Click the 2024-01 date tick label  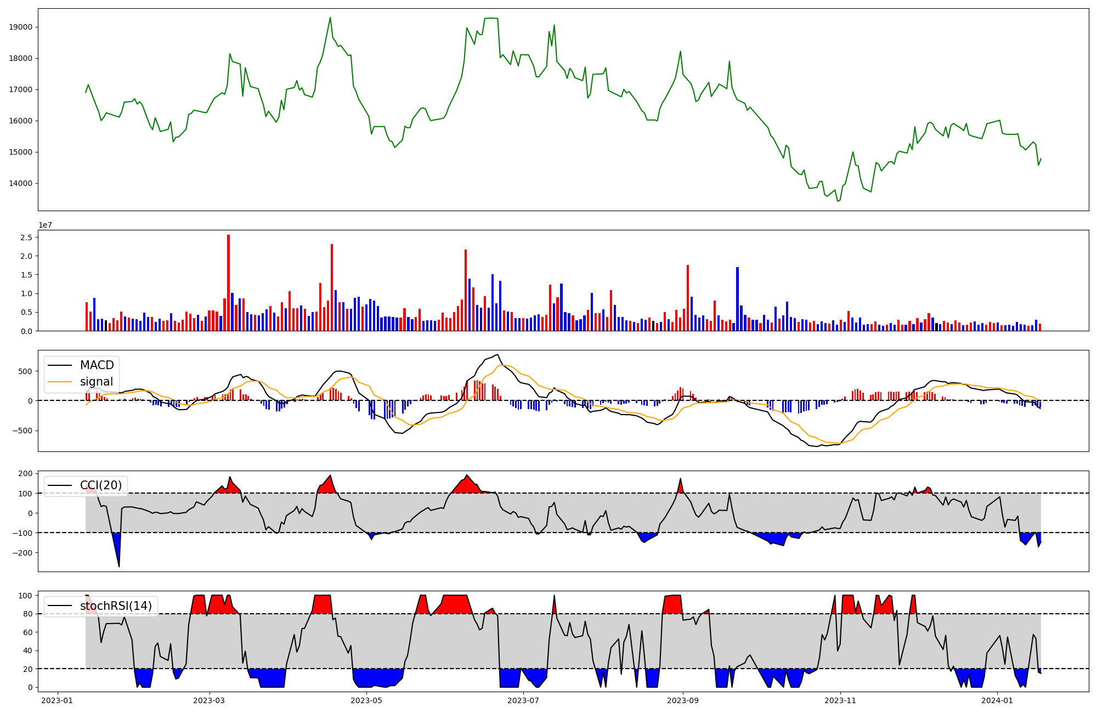pyautogui.click(x=997, y=700)
